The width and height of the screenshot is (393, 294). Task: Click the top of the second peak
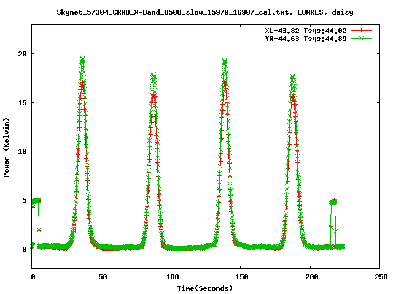154,76
